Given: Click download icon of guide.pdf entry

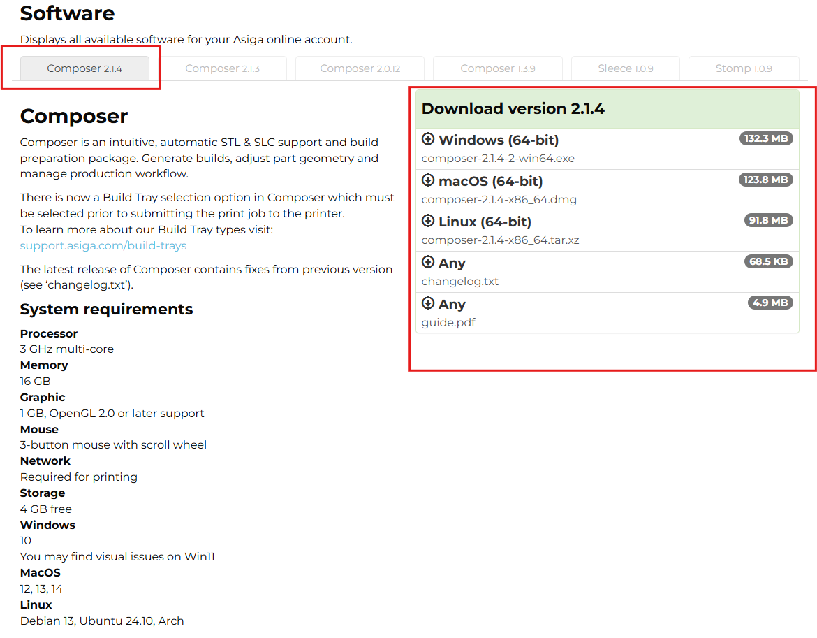Looking at the screenshot, I should point(428,303).
